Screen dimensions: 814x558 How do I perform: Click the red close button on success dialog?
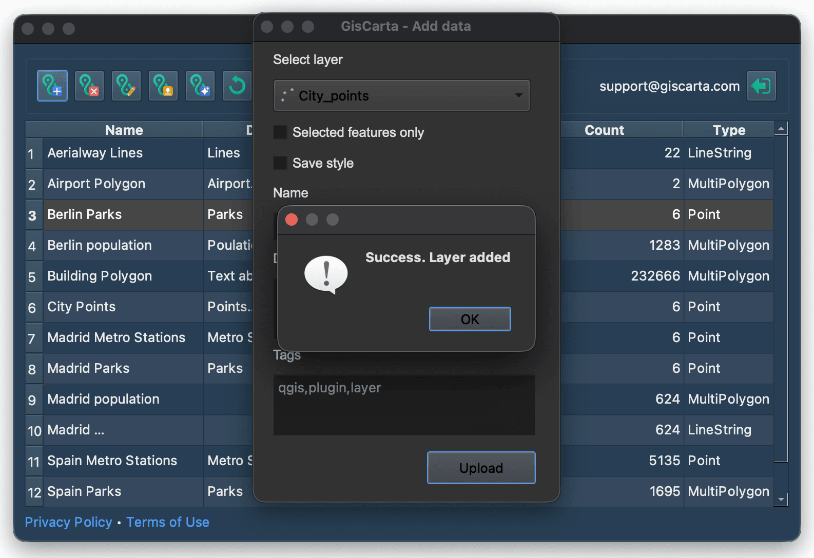[292, 220]
